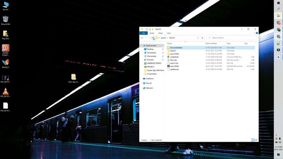The image size is (283, 159).
Task: Open Pictures in the navigation pane
Action: tap(150, 60)
